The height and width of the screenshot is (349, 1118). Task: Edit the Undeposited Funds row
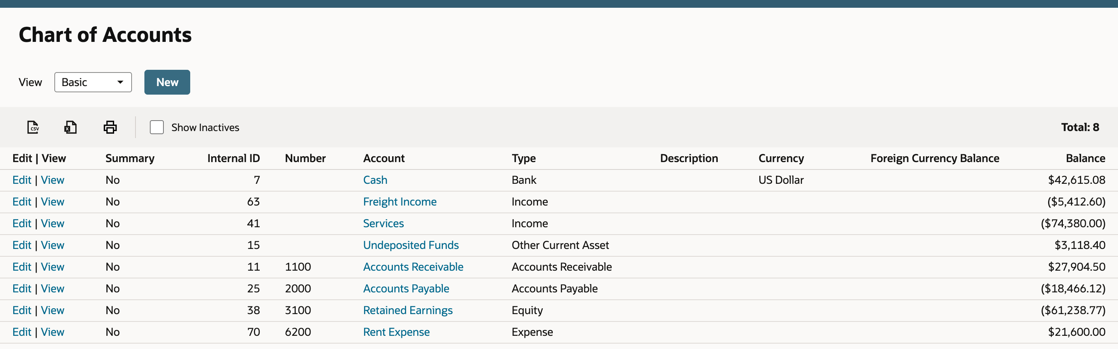pyautogui.click(x=22, y=245)
